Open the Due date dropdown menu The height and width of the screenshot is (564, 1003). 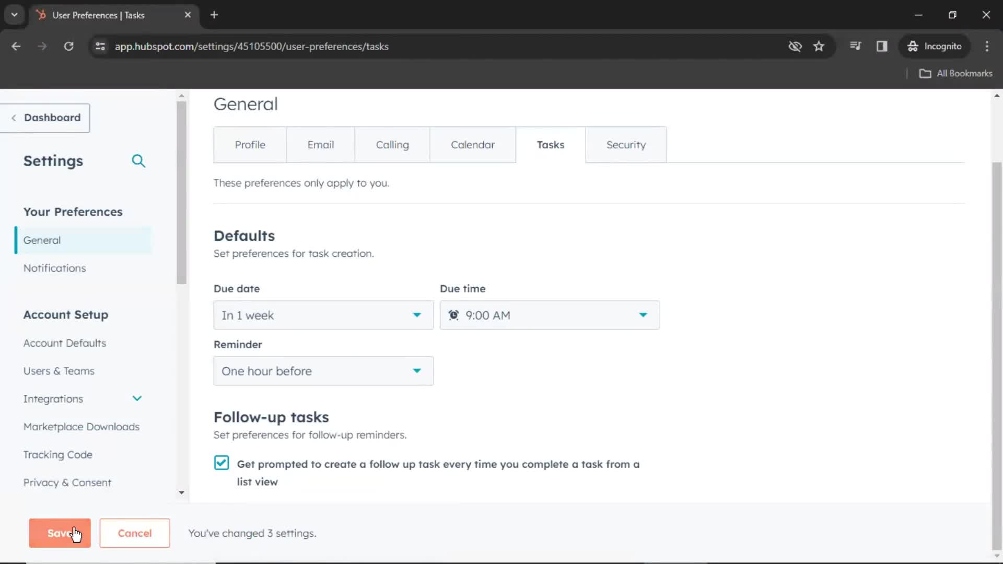point(323,315)
